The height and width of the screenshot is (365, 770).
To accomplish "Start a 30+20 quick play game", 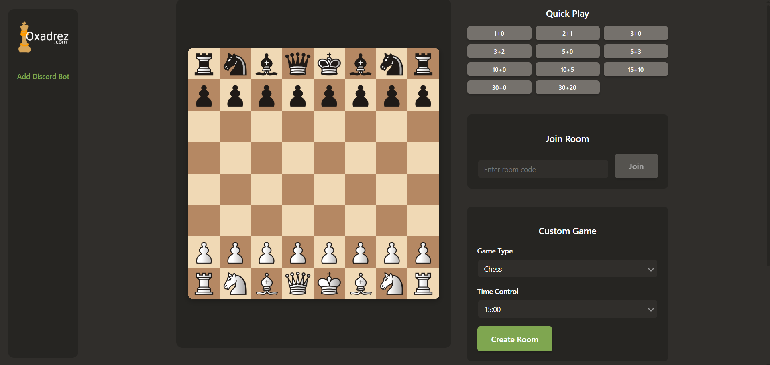I will 567,87.
